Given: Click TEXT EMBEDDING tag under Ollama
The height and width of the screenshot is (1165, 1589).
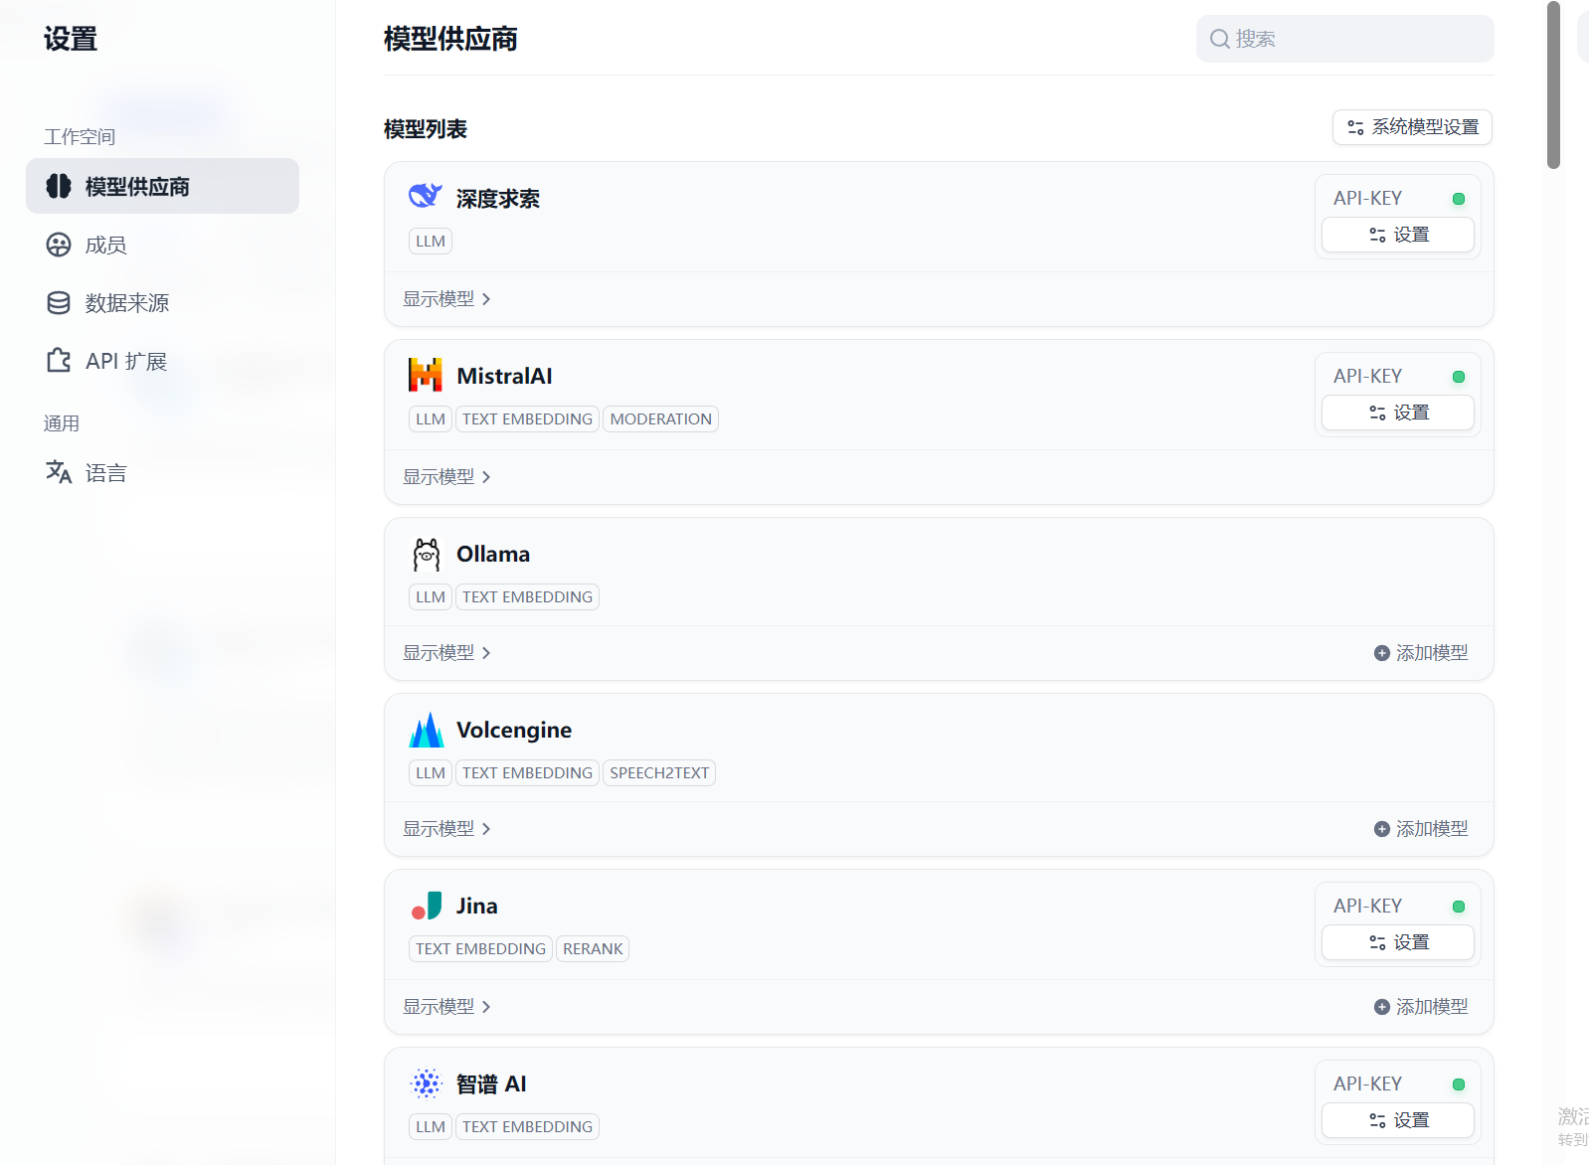Looking at the screenshot, I should click(x=527, y=597).
